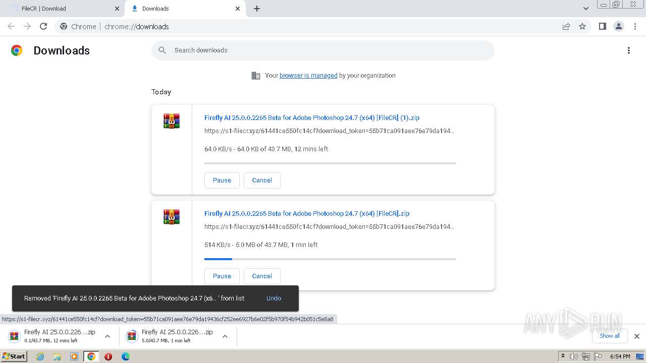Toggle the browser side panel
This screenshot has width=646, height=363.
602,26
